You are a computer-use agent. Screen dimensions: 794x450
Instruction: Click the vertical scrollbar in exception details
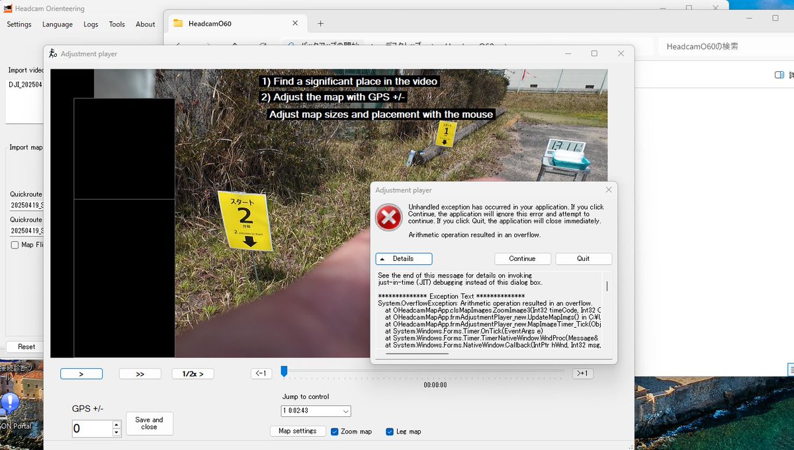607,286
